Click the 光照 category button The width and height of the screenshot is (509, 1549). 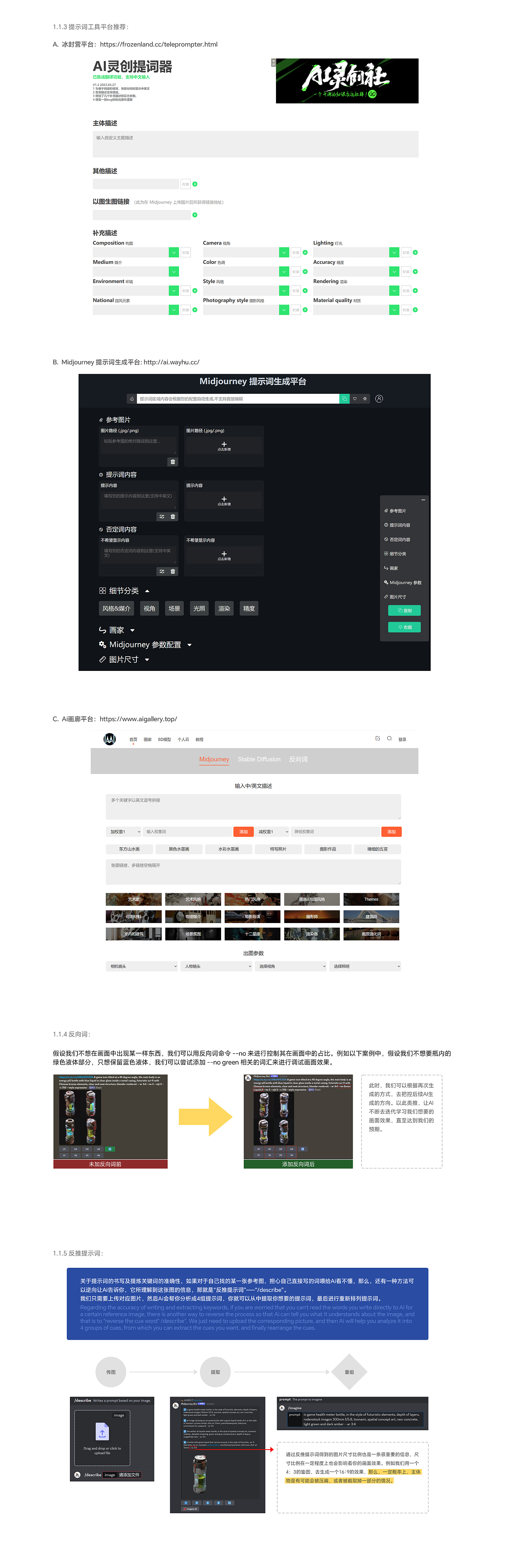click(199, 608)
